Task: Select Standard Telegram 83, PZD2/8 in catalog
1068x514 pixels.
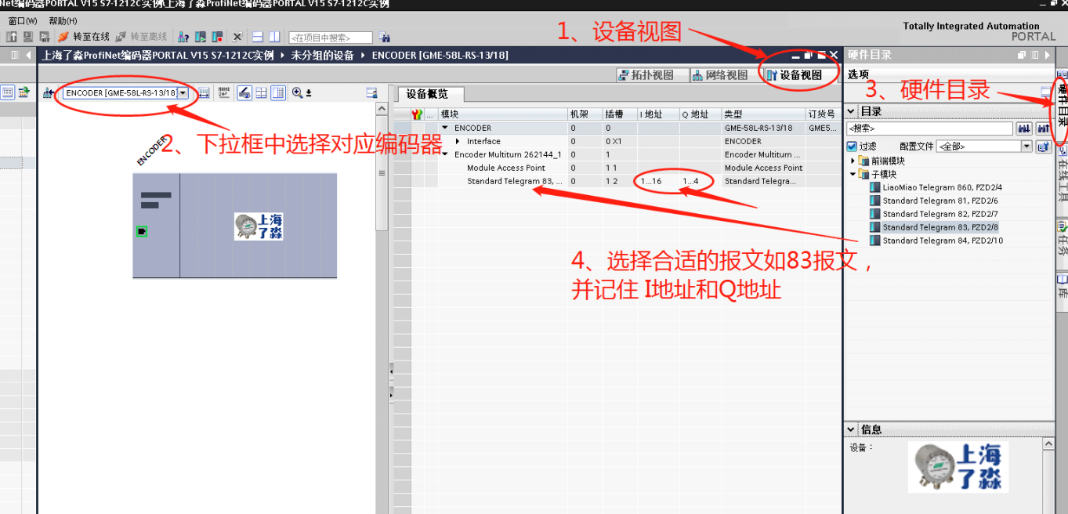Action: (x=940, y=227)
